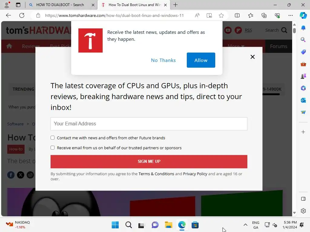310x232 pixels.
Task: Click the browser back arrow
Action: (8, 15)
